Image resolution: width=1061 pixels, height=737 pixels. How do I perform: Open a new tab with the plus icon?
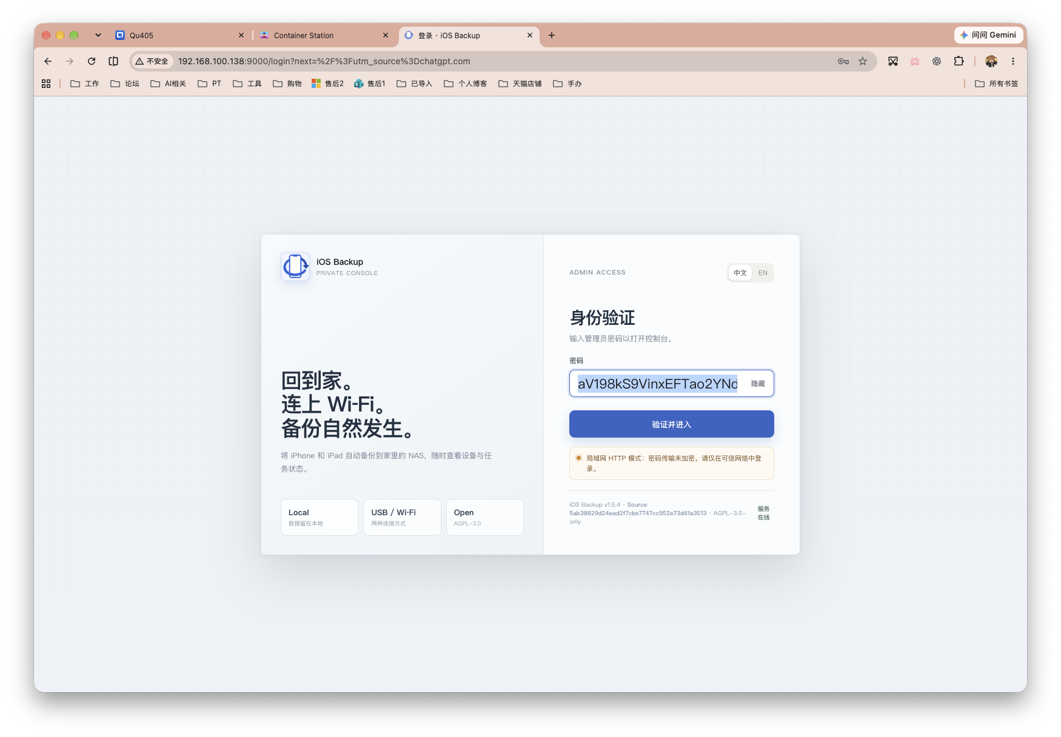(x=552, y=35)
